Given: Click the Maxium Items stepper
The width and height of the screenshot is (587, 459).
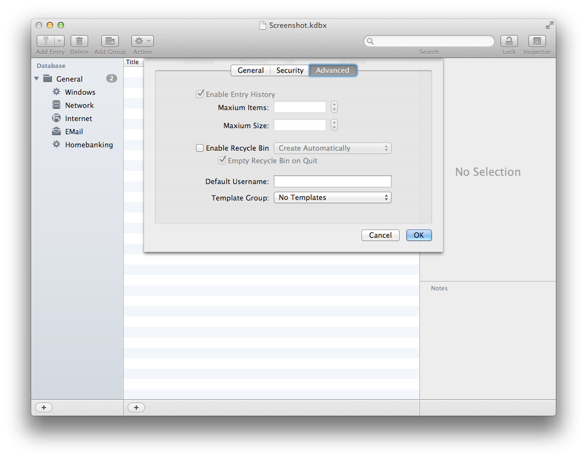Looking at the screenshot, I should click(x=334, y=107).
